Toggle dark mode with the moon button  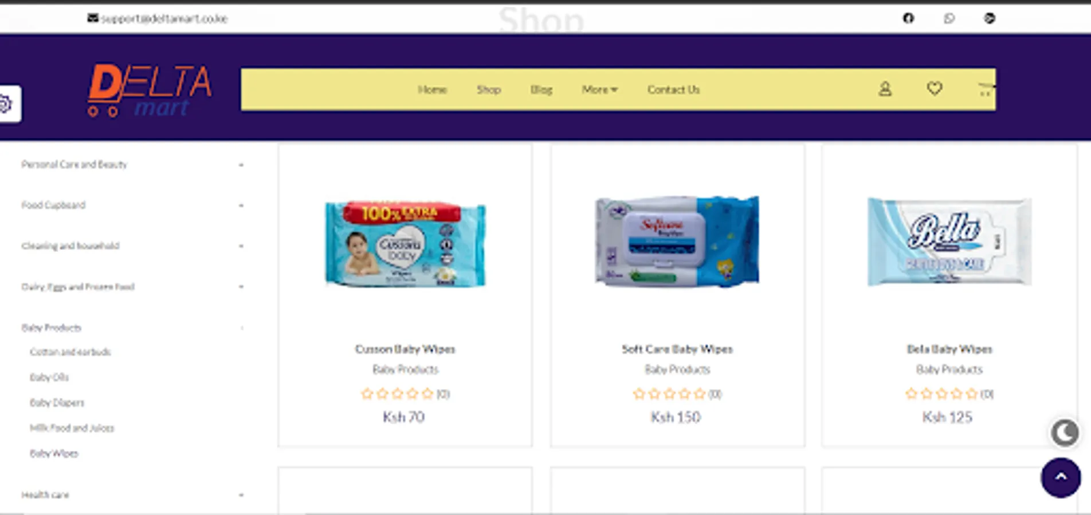(x=1065, y=433)
